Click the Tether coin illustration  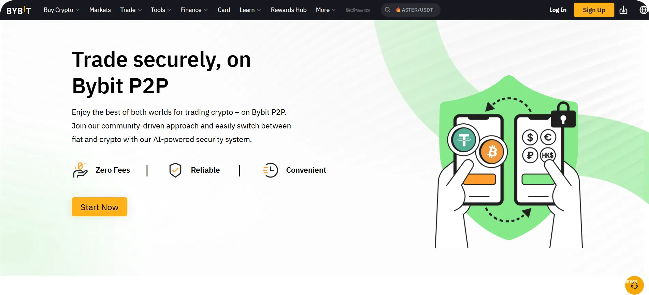(x=464, y=140)
